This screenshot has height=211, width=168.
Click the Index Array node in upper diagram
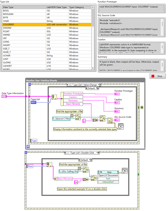54,97
